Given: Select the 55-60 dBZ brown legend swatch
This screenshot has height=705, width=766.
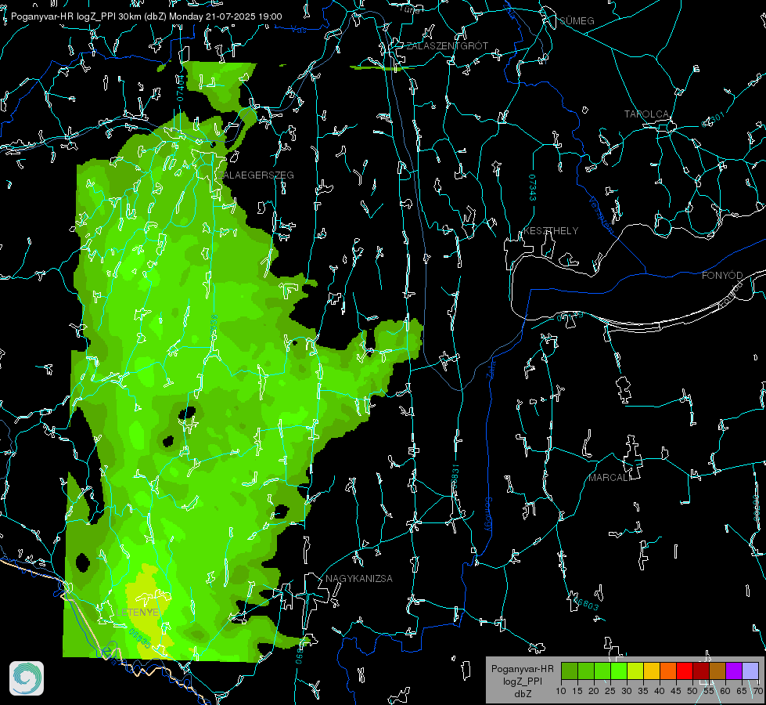Looking at the screenshot, I should (x=717, y=671).
